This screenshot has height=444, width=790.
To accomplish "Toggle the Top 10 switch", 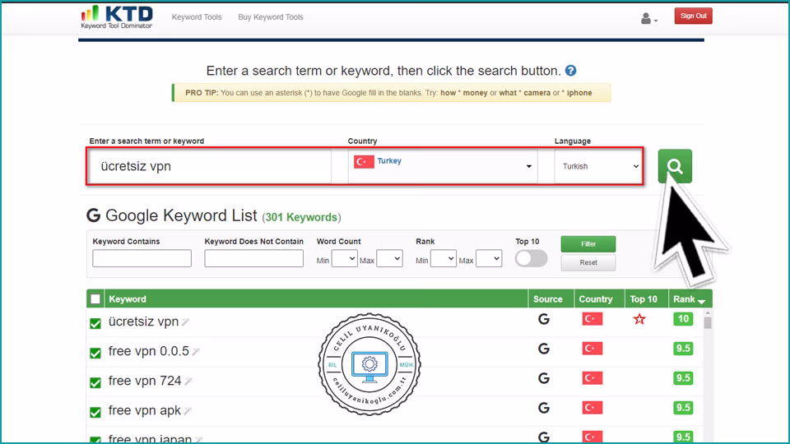I will (531, 259).
